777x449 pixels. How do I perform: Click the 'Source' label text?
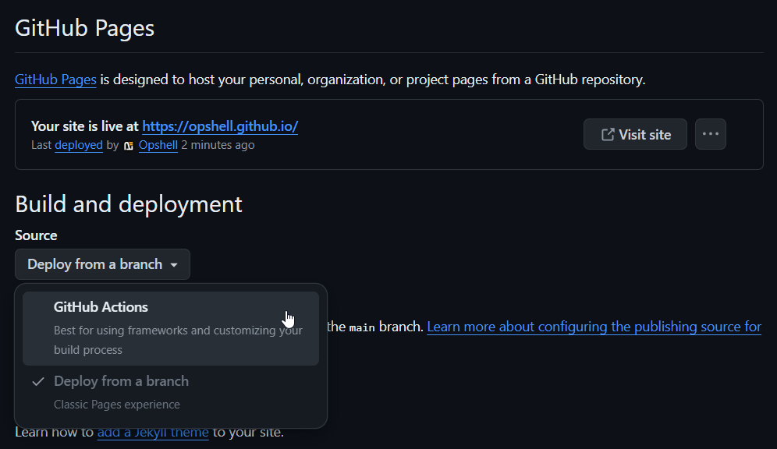[36, 235]
